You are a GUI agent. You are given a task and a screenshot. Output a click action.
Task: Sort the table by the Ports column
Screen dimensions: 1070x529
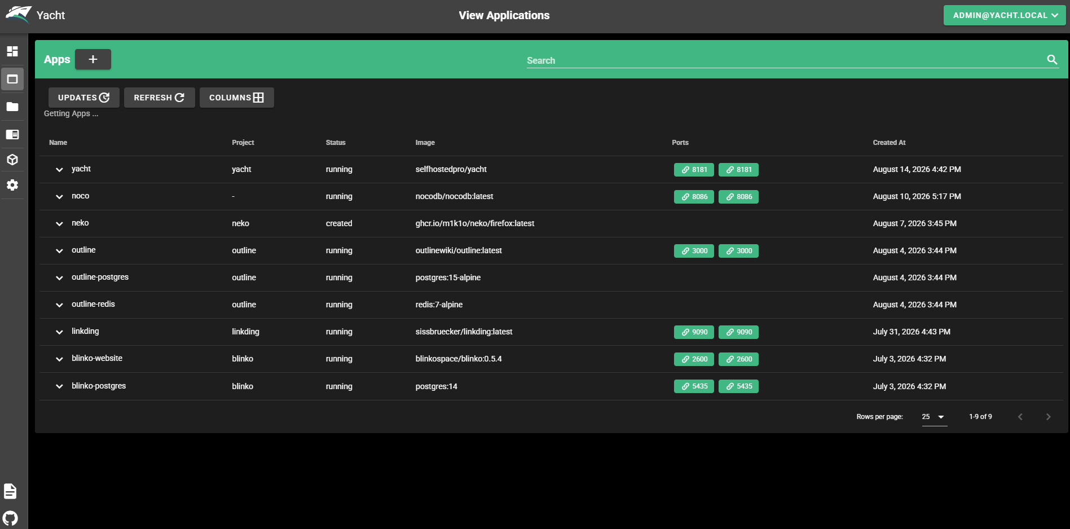pos(680,143)
